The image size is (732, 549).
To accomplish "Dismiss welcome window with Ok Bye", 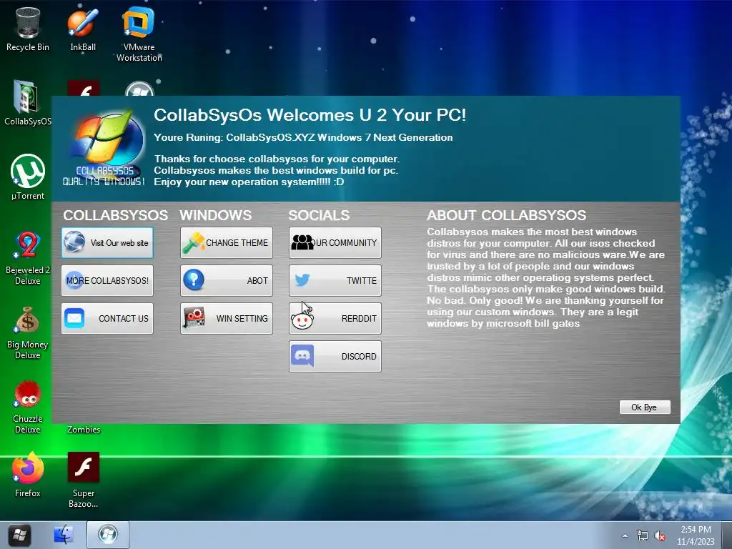I will tap(645, 407).
